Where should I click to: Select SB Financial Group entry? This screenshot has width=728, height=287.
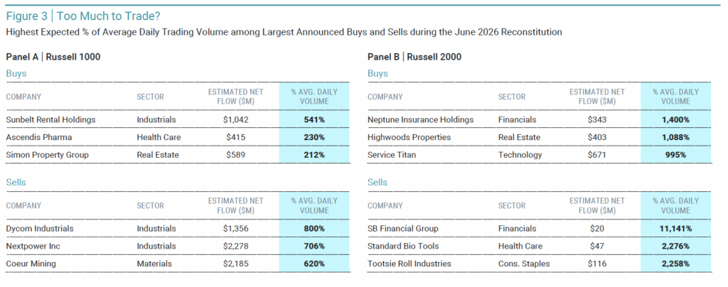tap(403, 229)
